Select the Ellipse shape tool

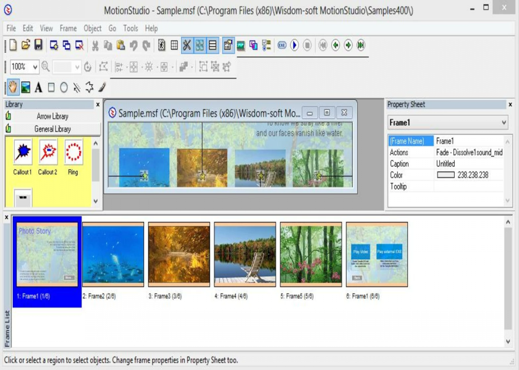point(64,88)
